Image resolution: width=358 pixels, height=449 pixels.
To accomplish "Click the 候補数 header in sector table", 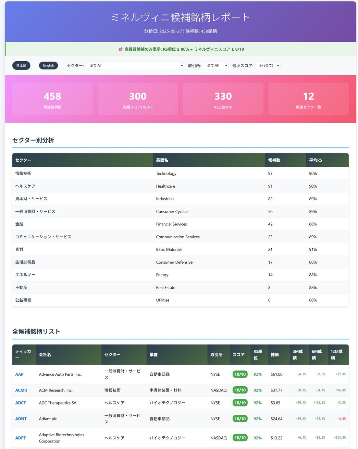I will point(274,160).
